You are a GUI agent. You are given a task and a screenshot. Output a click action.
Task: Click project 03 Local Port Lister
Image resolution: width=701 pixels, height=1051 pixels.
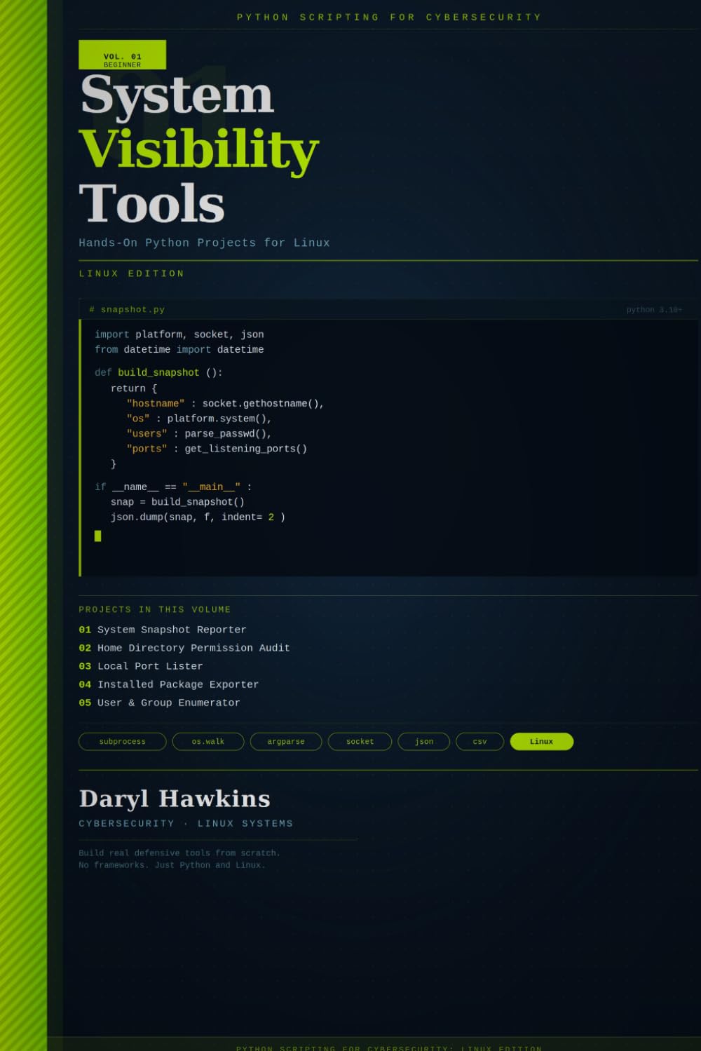(141, 666)
